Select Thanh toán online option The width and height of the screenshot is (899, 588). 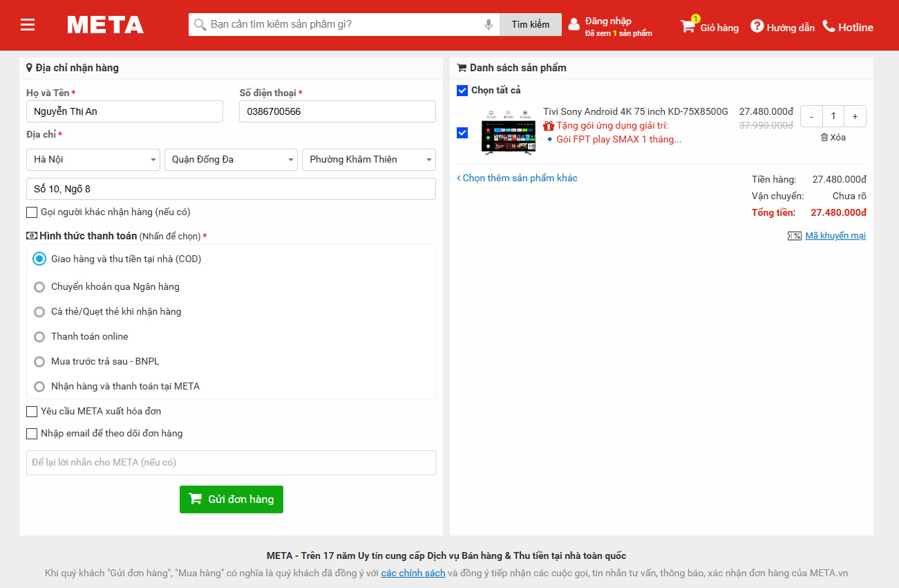click(x=39, y=336)
